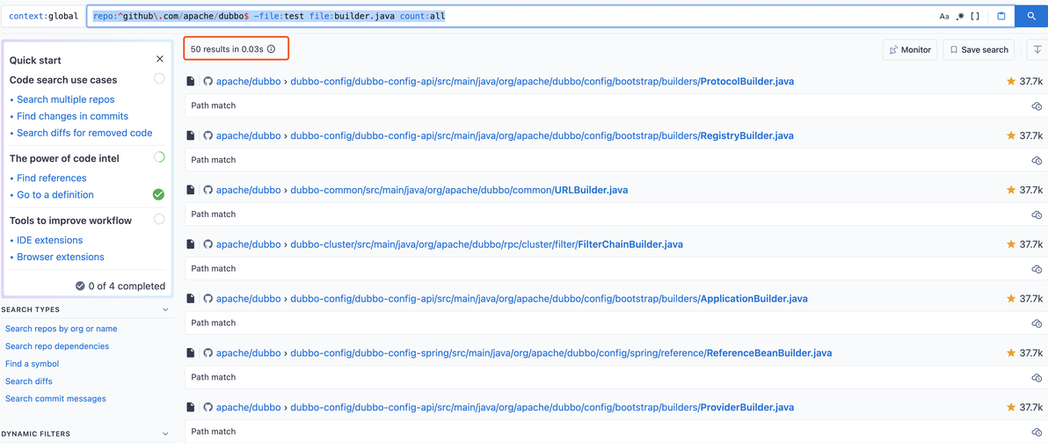Image resolution: width=1048 pixels, height=443 pixels.
Task: Click star icon in ProtocolBuilder row
Action: [x=1011, y=81]
